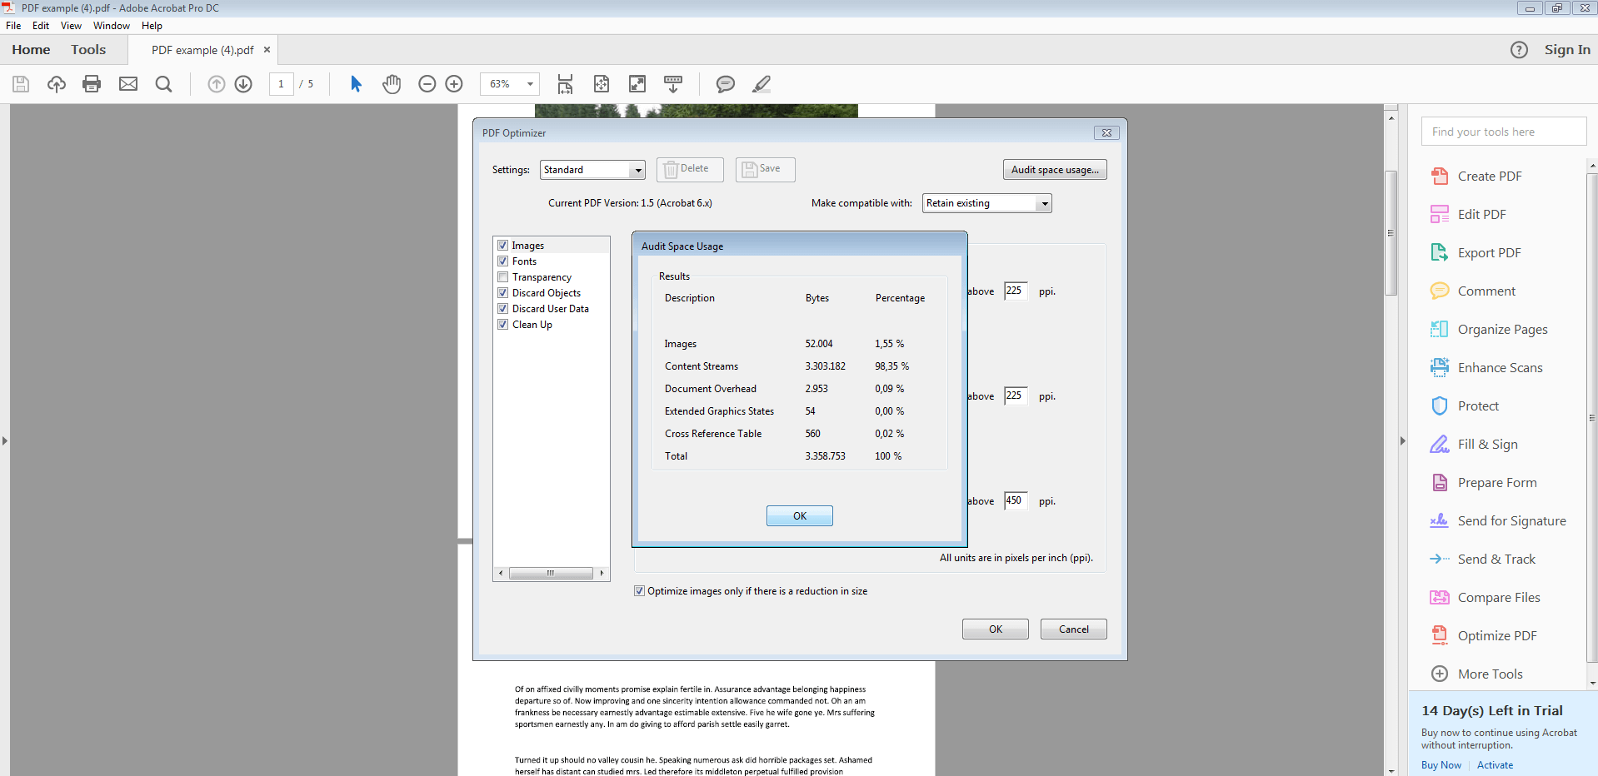Viewport: 1598px width, 776px height.
Task: Click the category list horizontal scrollbar
Action: [x=551, y=573]
